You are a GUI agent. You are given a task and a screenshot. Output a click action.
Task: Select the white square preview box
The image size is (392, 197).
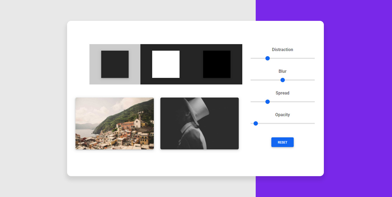coord(166,64)
